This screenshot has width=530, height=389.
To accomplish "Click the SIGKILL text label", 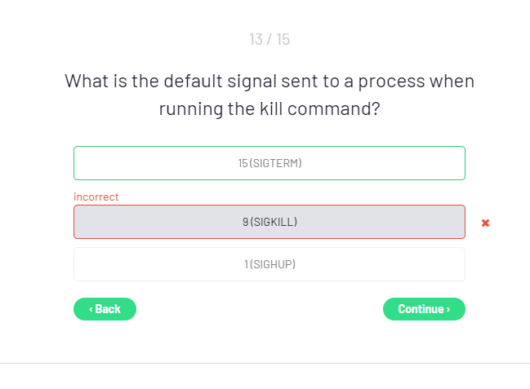I will point(274,222).
